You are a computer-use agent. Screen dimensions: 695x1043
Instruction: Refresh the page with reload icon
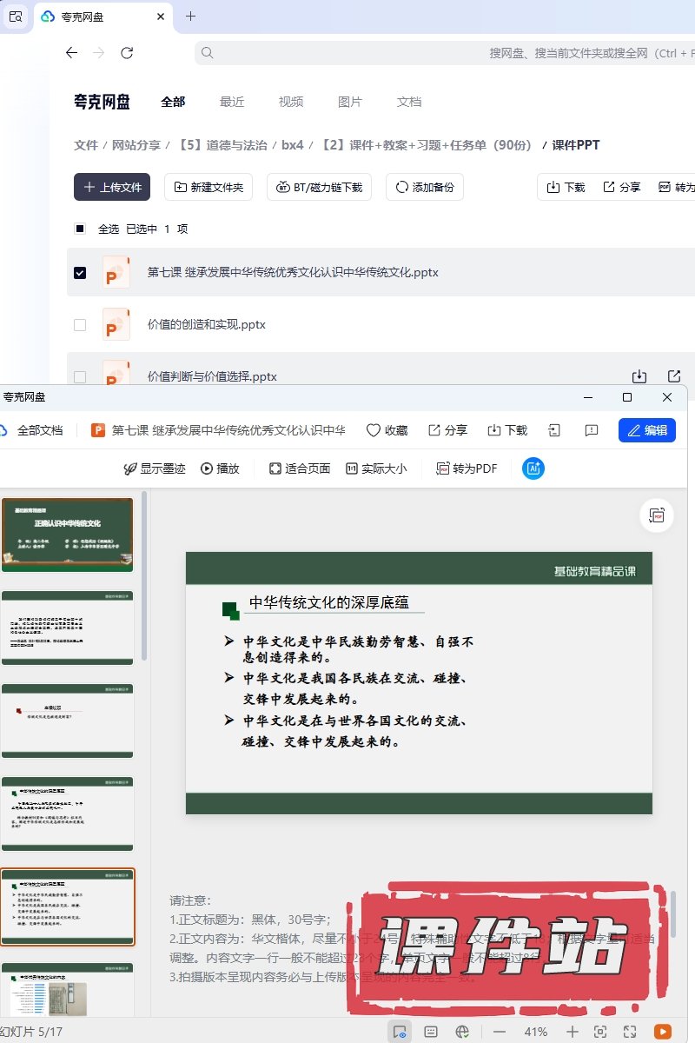point(127,53)
